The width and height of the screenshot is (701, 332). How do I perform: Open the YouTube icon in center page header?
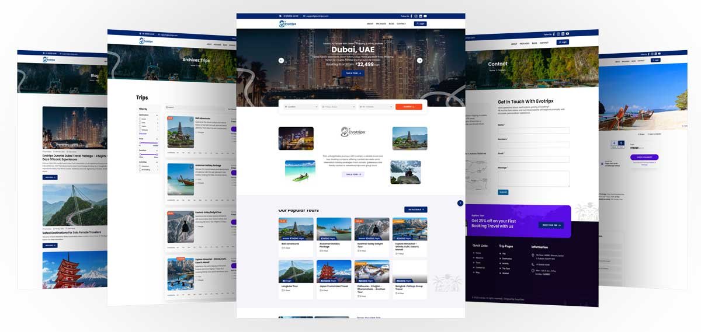coord(426,16)
